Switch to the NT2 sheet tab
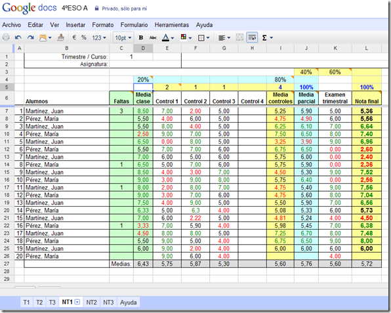Image resolution: width=391 pixels, height=313 pixels. [x=91, y=303]
